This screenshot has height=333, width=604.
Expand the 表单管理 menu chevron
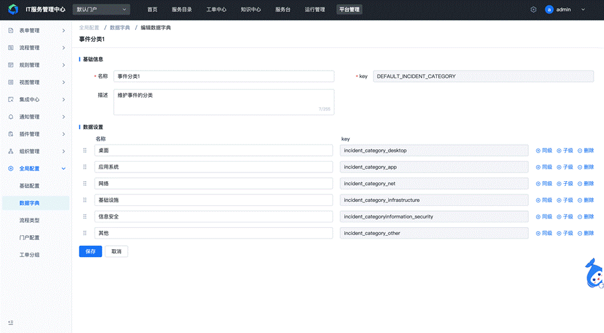click(63, 31)
